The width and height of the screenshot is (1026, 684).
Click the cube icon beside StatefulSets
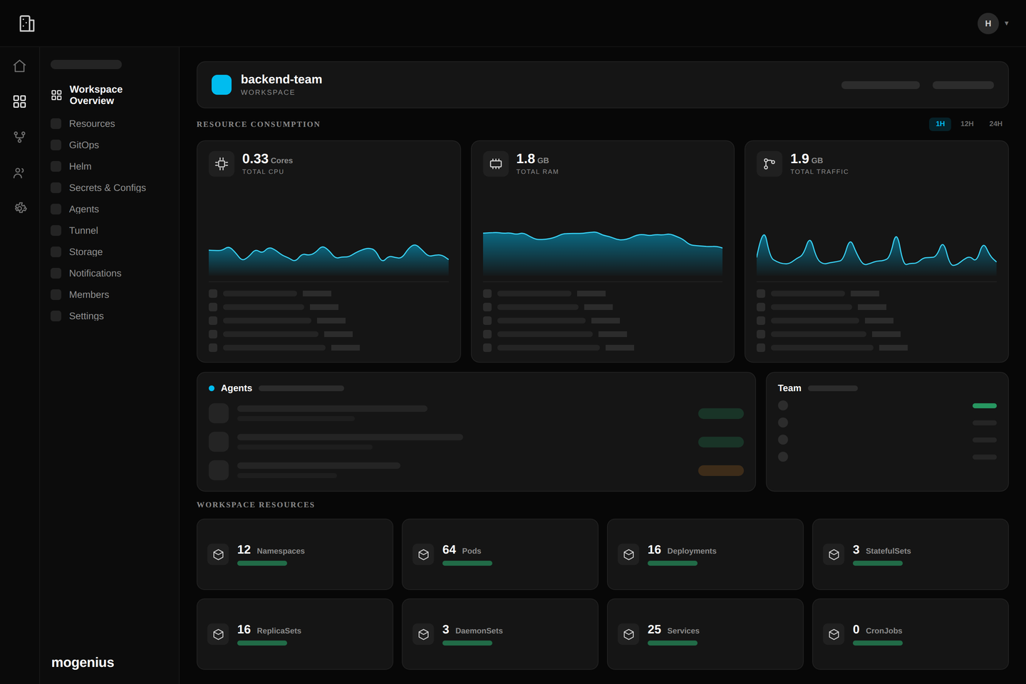(834, 554)
